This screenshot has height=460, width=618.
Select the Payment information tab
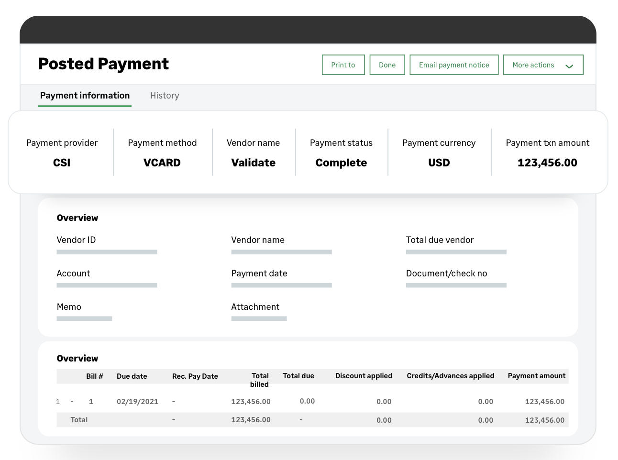pos(85,95)
